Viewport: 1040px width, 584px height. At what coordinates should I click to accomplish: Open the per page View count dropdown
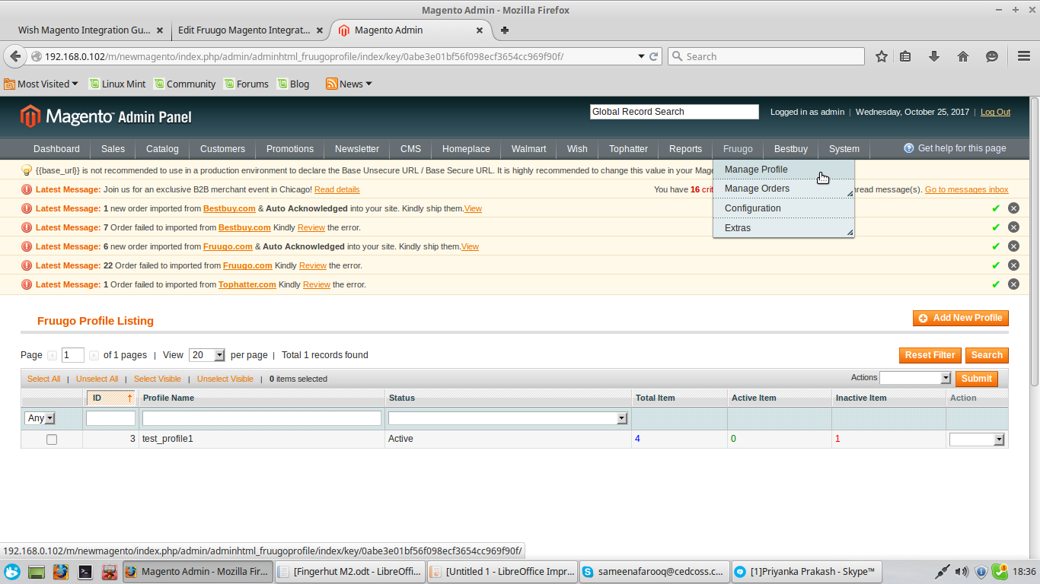[x=207, y=355]
